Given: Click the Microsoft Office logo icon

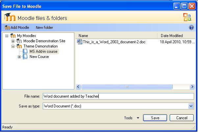Looking at the screenshot, I should (x=187, y=18).
